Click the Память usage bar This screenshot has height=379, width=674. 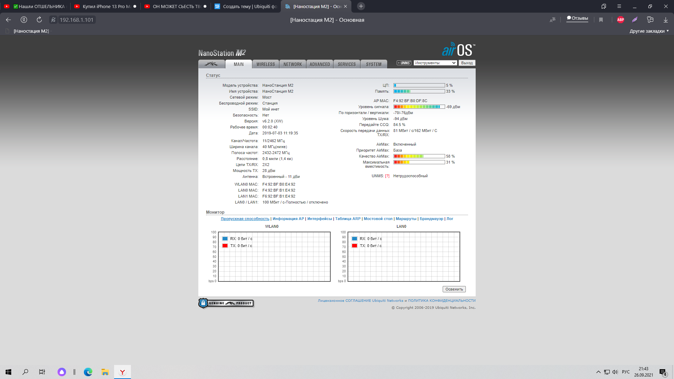point(419,91)
